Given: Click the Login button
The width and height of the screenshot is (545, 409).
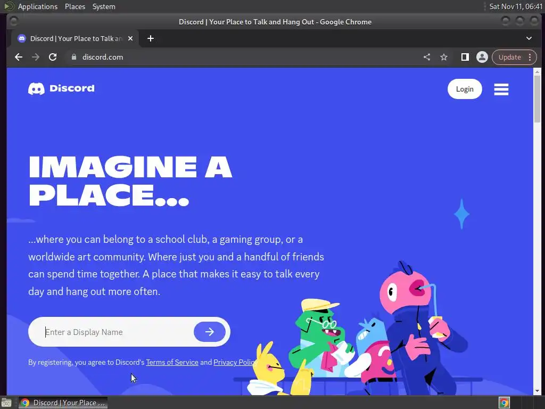Looking at the screenshot, I should click(465, 89).
